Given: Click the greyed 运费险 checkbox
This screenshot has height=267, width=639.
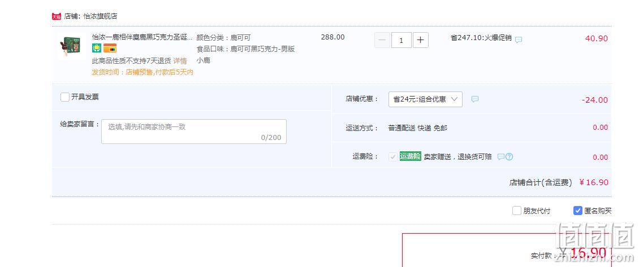Looking at the screenshot, I should (x=393, y=157).
